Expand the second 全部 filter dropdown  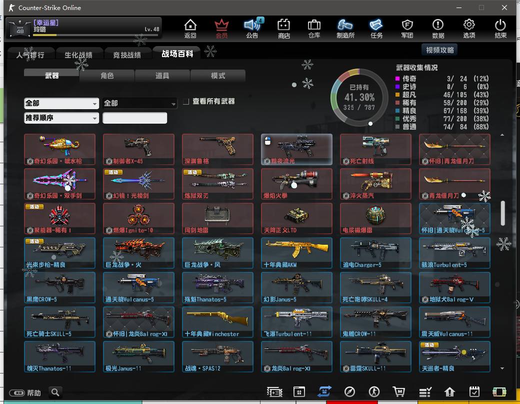coord(139,103)
